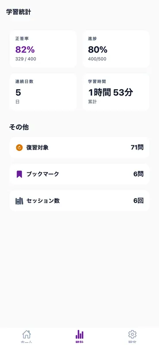The height and width of the screenshot is (345, 159).
Task: Click the 1時間 53分 study time
Action: (x=111, y=93)
